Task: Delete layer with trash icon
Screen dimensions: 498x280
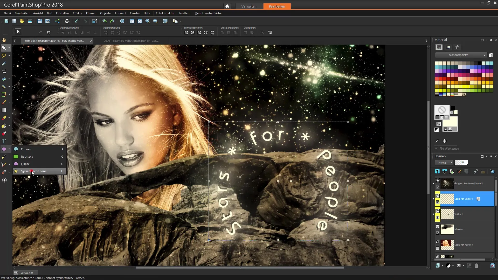Action: [476, 266]
